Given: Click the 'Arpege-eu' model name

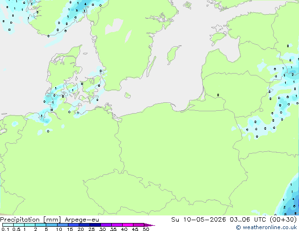Looking at the screenshot, I should tap(82, 220).
